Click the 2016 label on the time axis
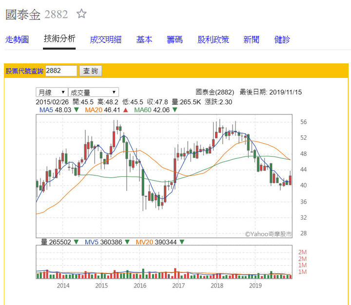The height and width of the screenshot is (305, 351). 140,286
